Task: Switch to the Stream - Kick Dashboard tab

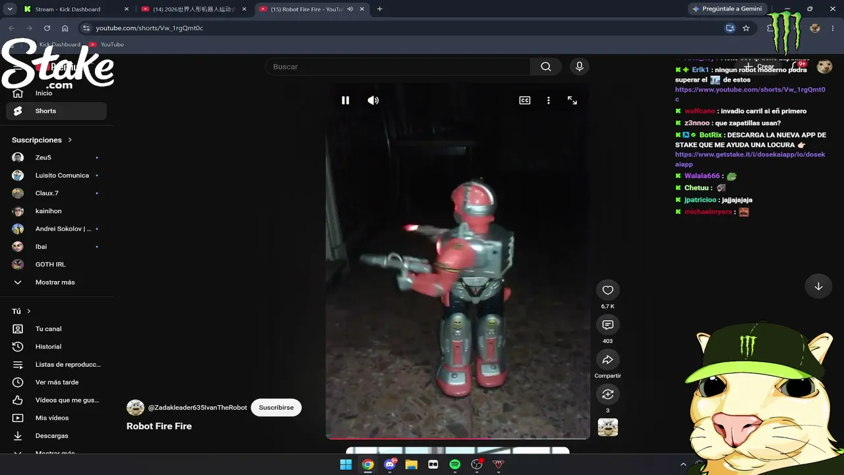Action: click(x=76, y=9)
